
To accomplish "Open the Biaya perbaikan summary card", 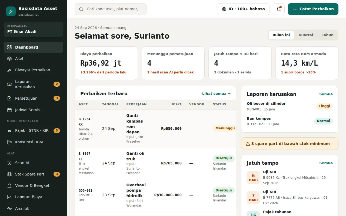I will coord(106,63).
